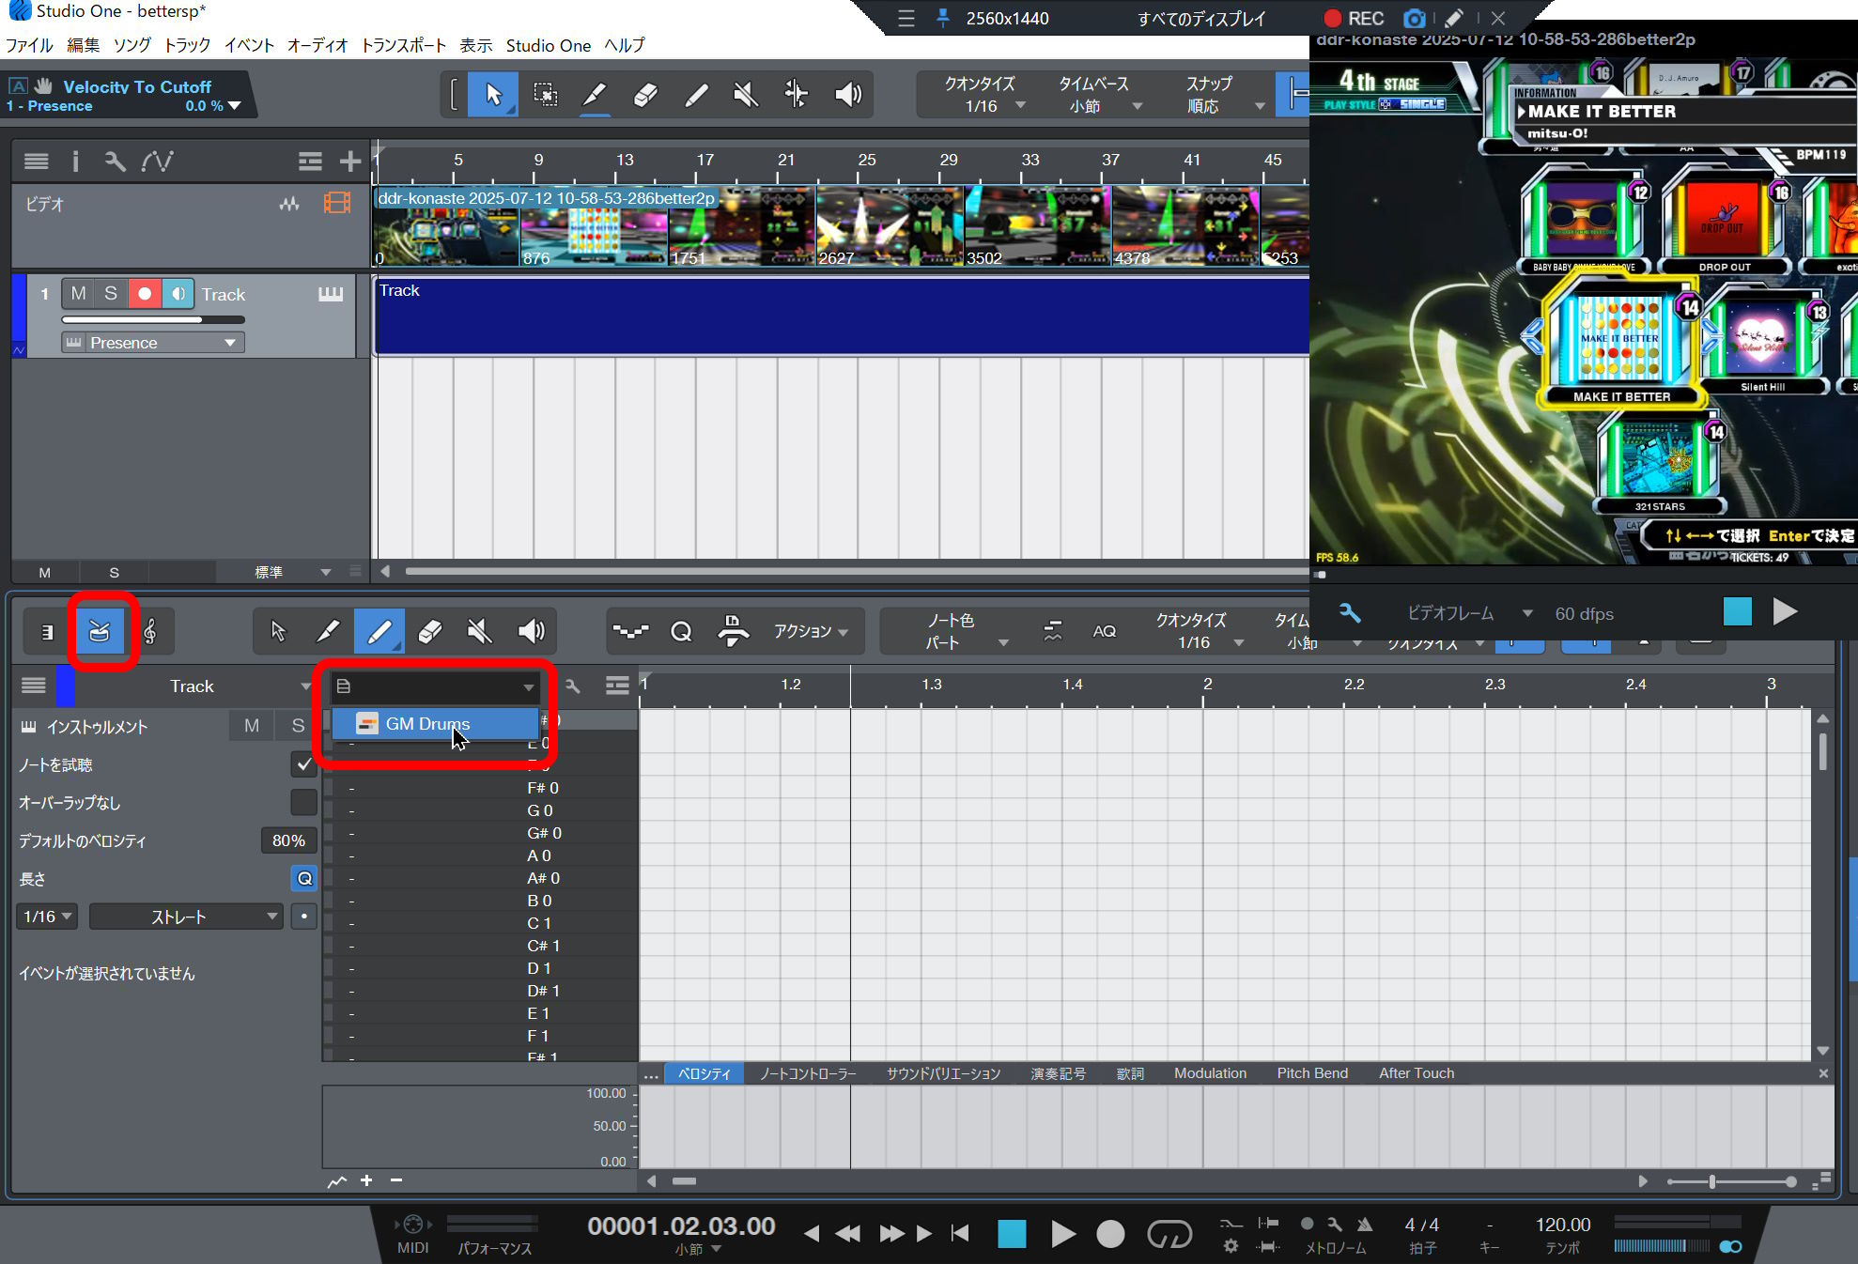
Task: Switch editor to Score view treble clef
Action: 150,631
